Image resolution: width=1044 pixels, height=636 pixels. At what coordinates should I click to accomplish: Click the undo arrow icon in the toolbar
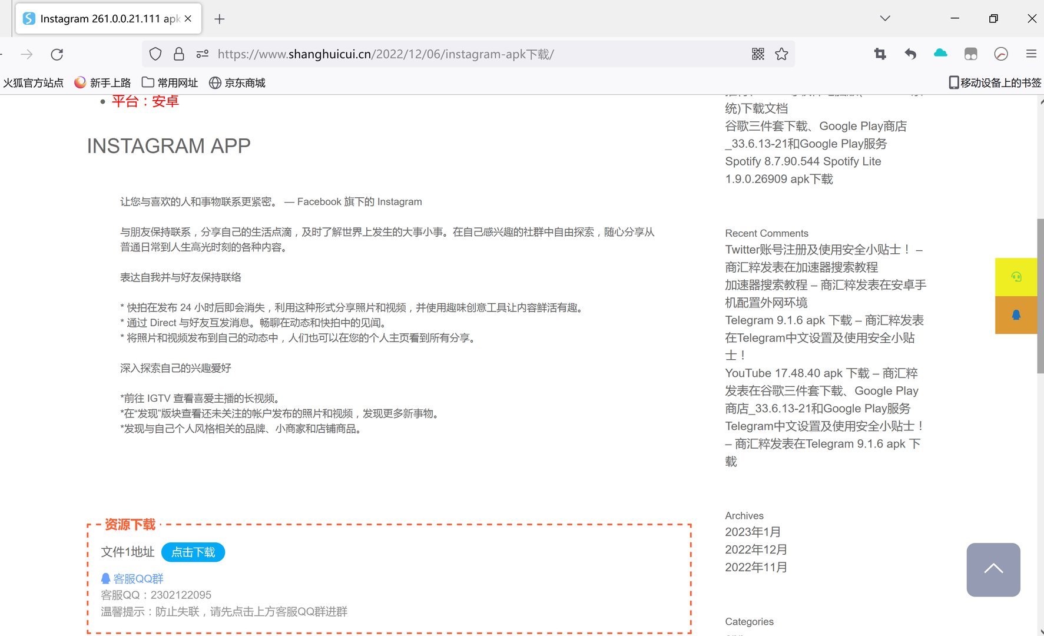tap(910, 54)
